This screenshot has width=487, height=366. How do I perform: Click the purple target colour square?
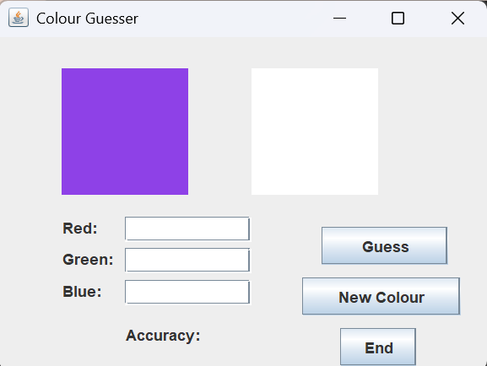[x=125, y=132]
